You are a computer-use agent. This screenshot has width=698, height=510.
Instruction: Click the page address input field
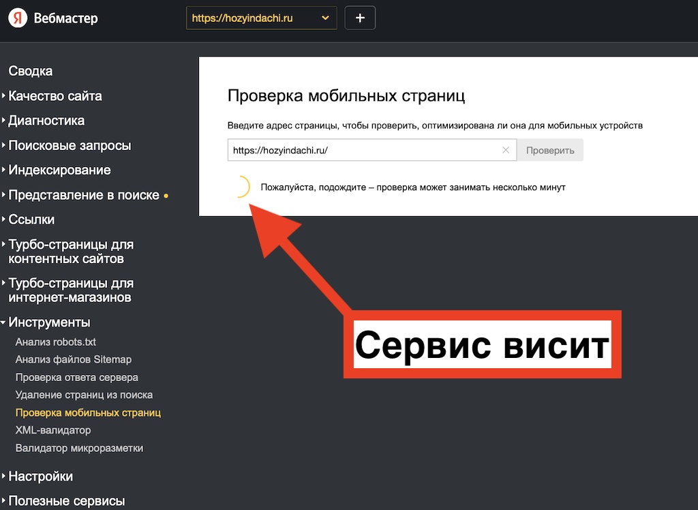371,150
